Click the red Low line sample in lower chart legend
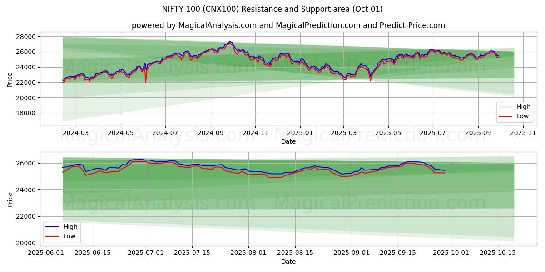This screenshot has width=545, height=272. pos(53,236)
